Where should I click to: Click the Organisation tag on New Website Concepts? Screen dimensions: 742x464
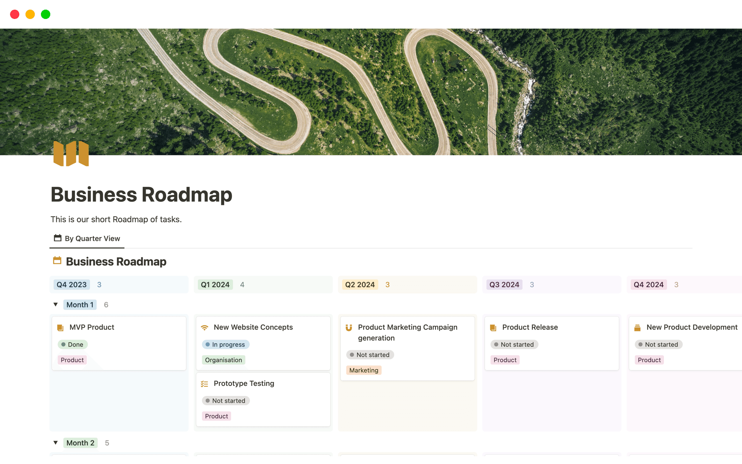tap(223, 360)
